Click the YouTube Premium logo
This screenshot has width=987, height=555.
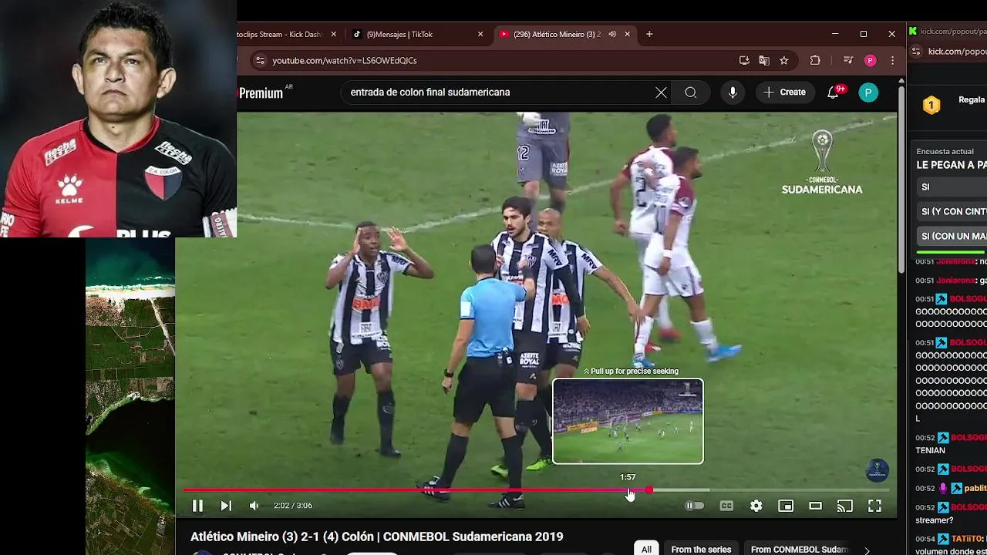click(262, 92)
